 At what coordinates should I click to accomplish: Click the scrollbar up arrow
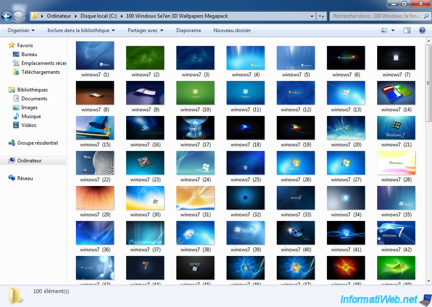[x=428, y=41]
